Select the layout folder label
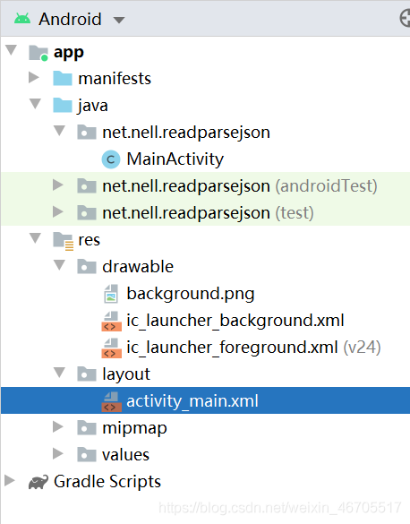Image resolution: width=410 pixels, height=524 pixels. 126,374
